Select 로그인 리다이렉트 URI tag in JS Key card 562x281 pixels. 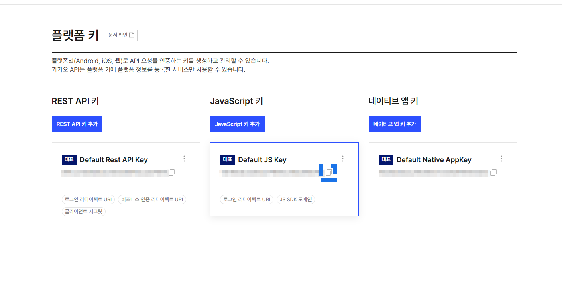246,200
